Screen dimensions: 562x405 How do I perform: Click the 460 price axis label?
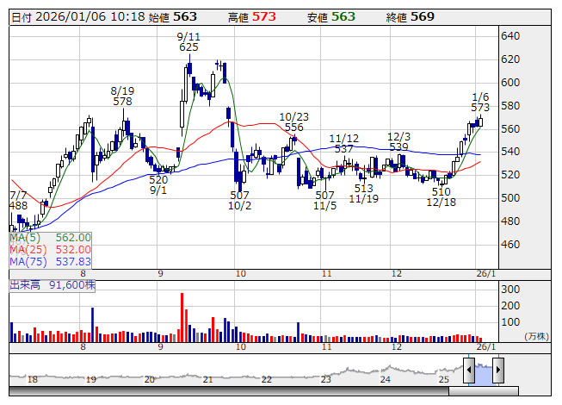[510, 245]
